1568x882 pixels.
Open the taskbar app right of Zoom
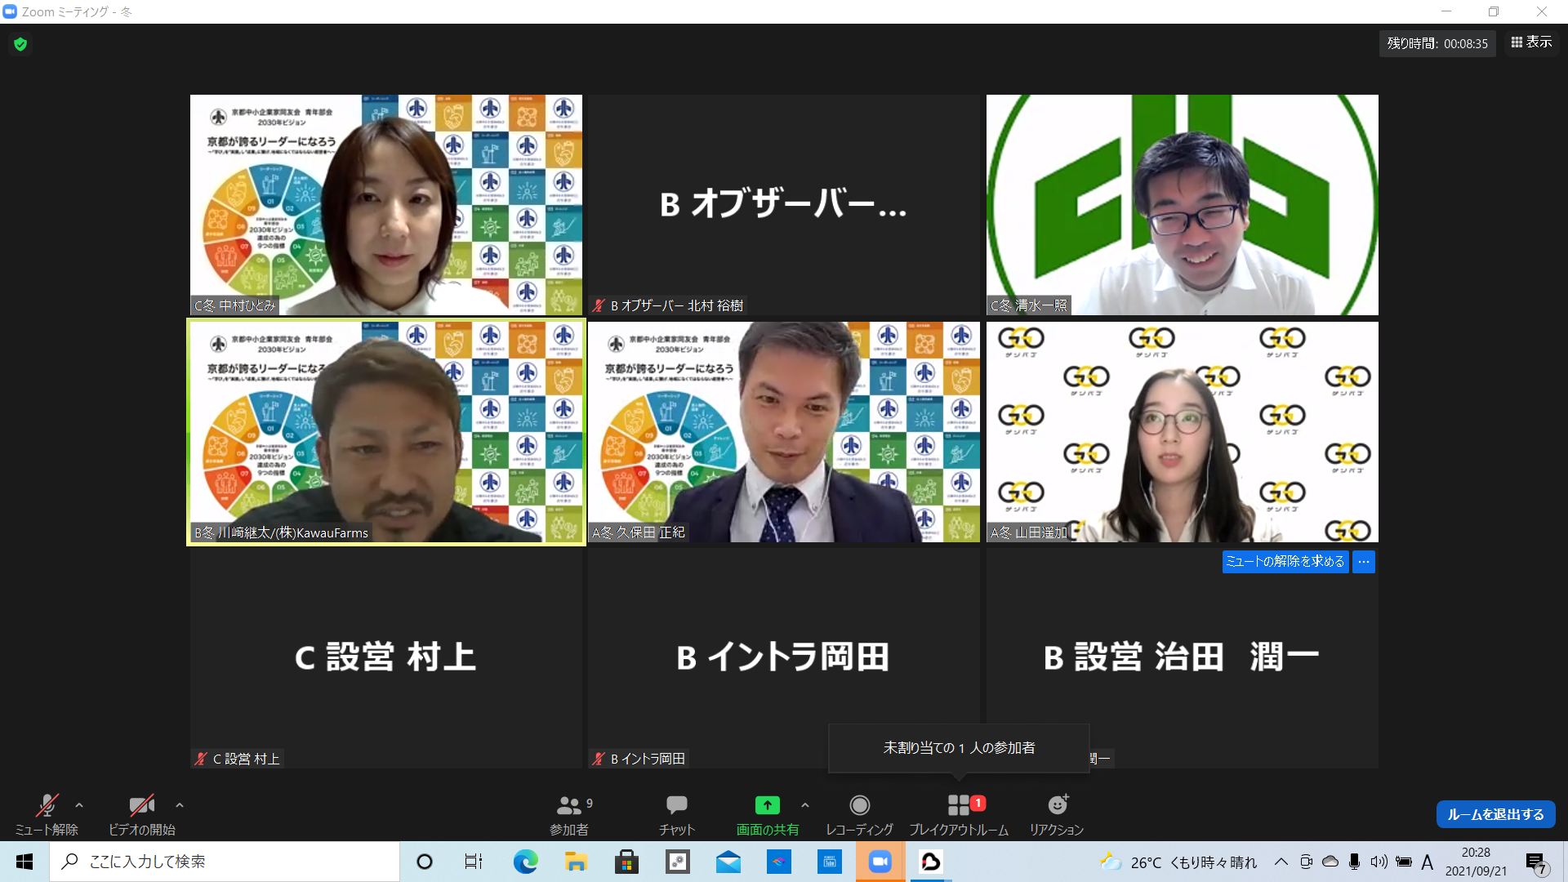pos(930,862)
